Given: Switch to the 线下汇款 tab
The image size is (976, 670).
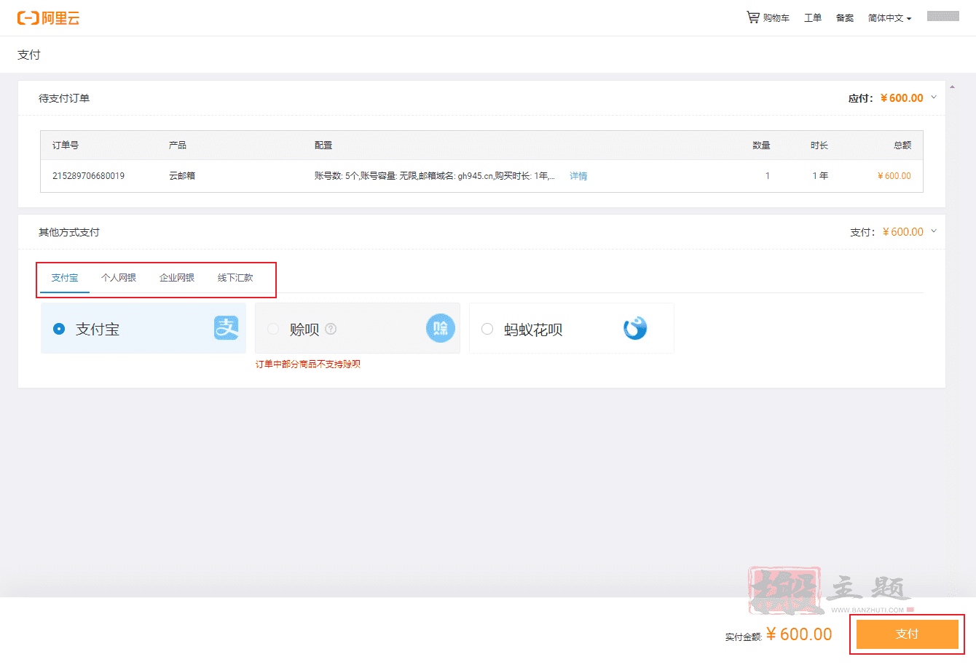Looking at the screenshot, I should 235,278.
